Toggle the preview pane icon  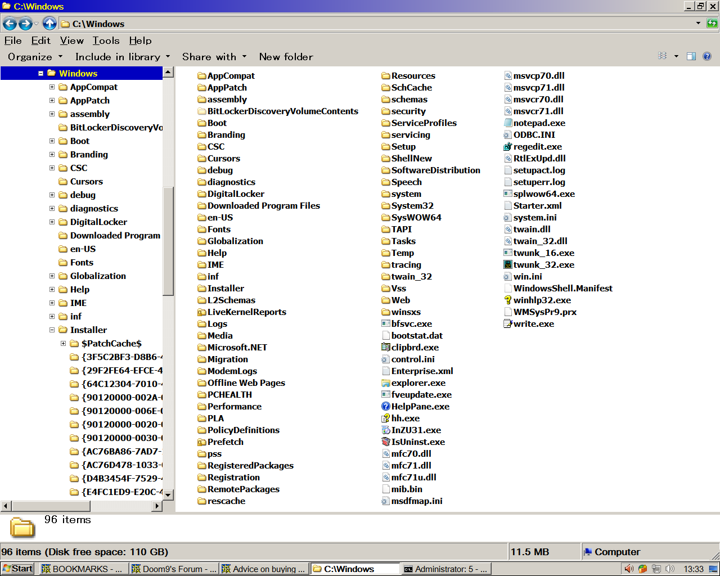(691, 56)
